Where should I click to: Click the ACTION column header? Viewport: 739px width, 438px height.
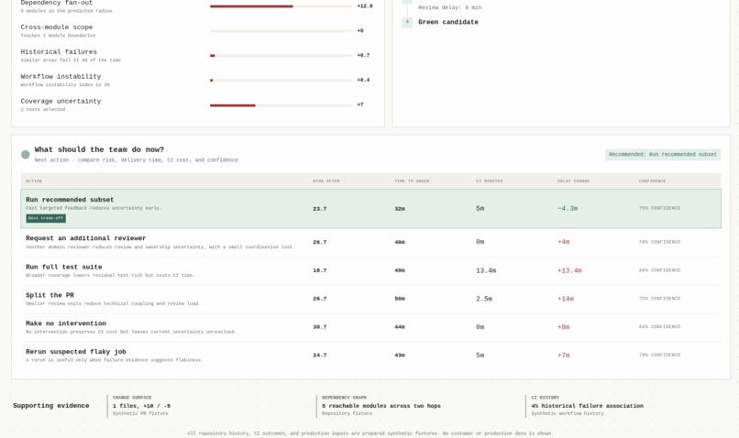[x=33, y=181]
